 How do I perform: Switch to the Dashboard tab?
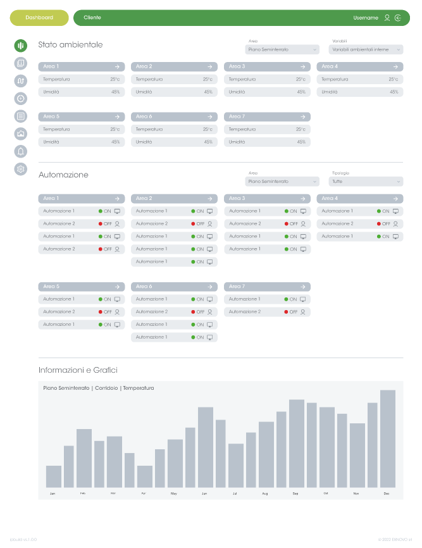(39, 18)
